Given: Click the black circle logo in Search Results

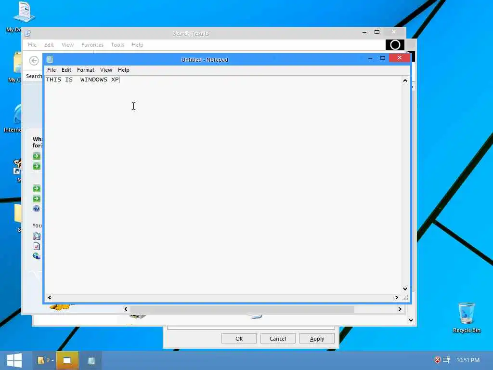Looking at the screenshot, I should pos(395,45).
